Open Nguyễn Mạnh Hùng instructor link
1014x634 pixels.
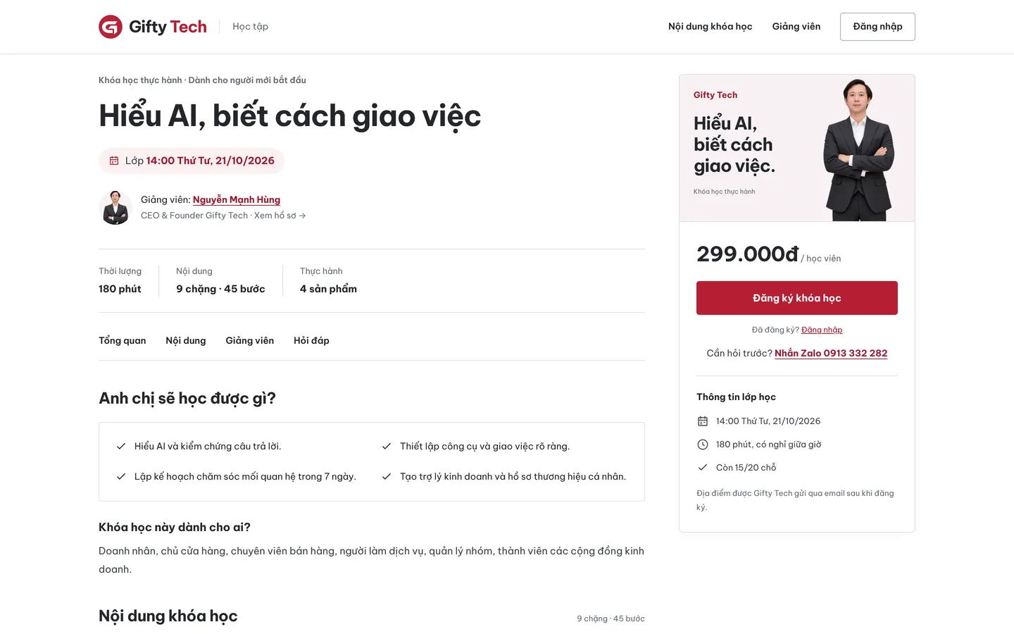pos(237,200)
